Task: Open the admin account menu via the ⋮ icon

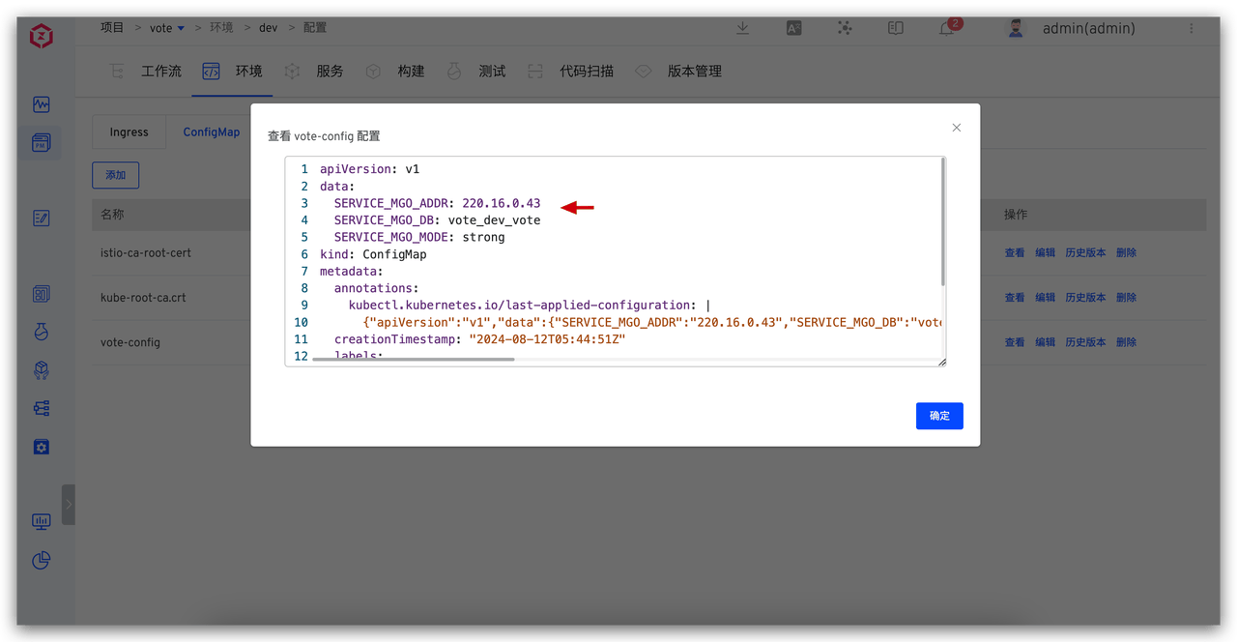Action: click(1193, 28)
